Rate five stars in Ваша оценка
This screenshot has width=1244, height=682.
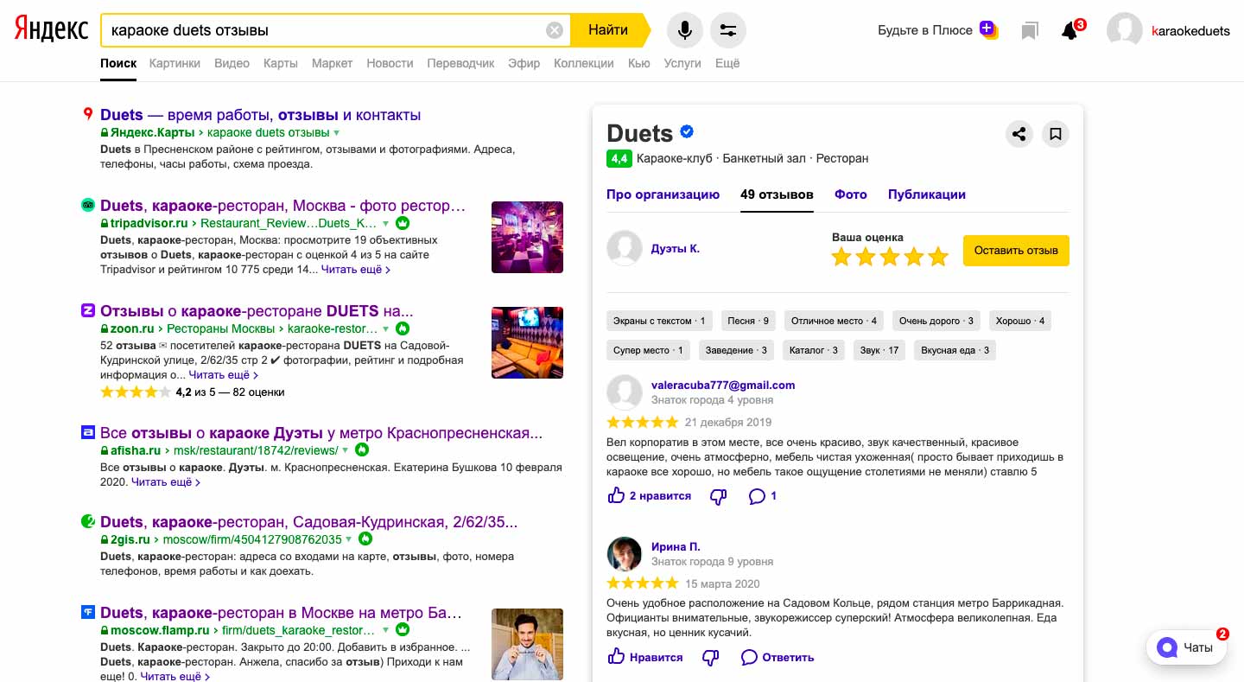[939, 257]
